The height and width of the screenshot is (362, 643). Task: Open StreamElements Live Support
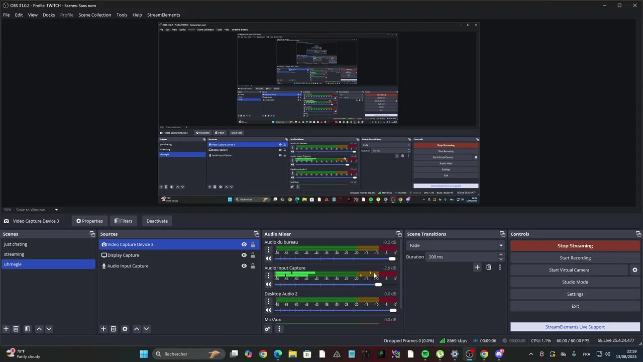coord(575,327)
